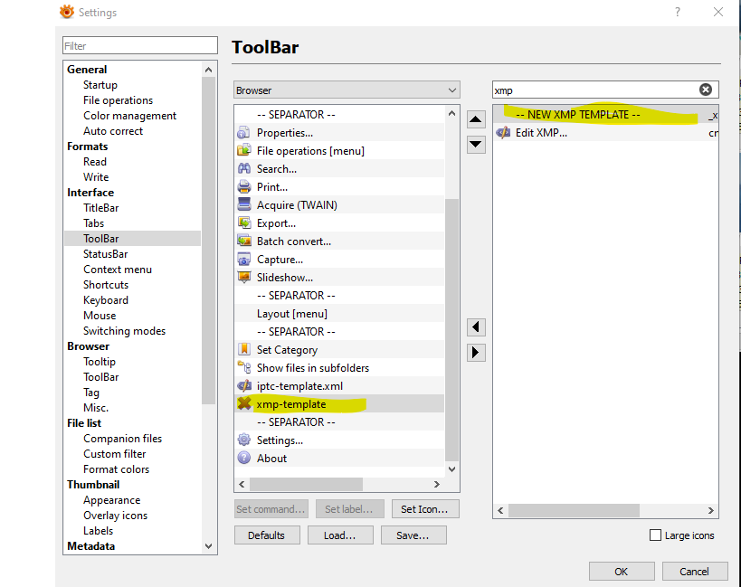This screenshot has height=587, width=741.
Task: Click the File operations folder icon
Action: [x=244, y=151]
